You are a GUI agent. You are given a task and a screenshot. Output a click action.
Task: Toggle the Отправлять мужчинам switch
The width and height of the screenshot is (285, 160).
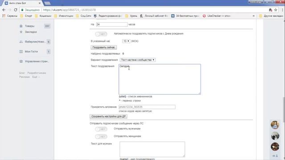(101, 129)
